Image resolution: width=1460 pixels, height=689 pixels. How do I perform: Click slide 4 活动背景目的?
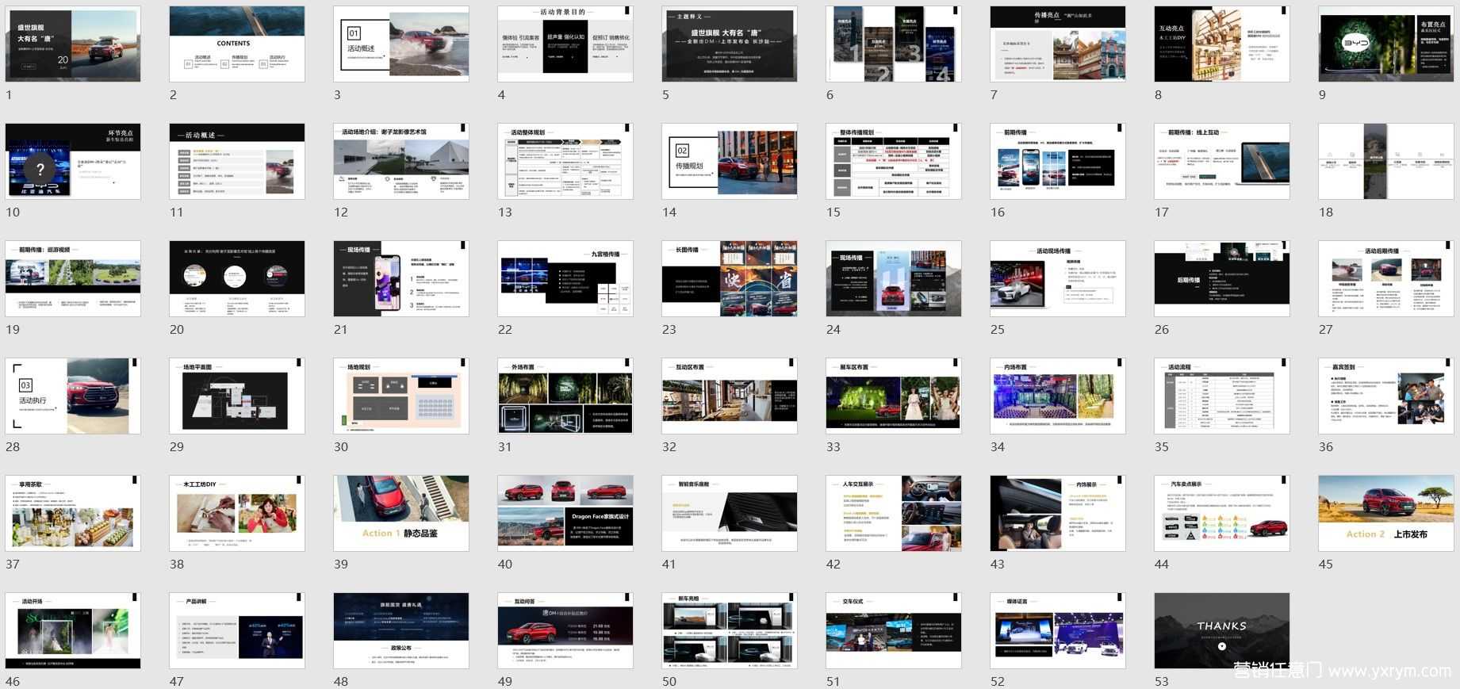pyautogui.click(x=565, y=44)
